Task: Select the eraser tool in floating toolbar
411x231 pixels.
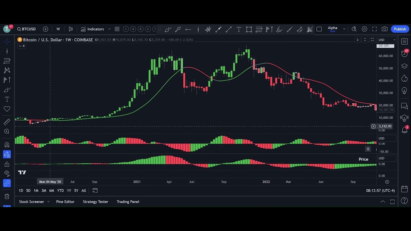Action: tap(279, 30)
